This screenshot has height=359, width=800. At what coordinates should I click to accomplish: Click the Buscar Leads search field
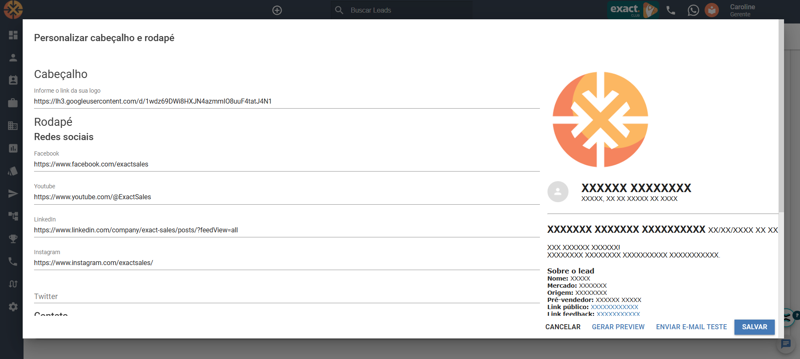point(401,10)
